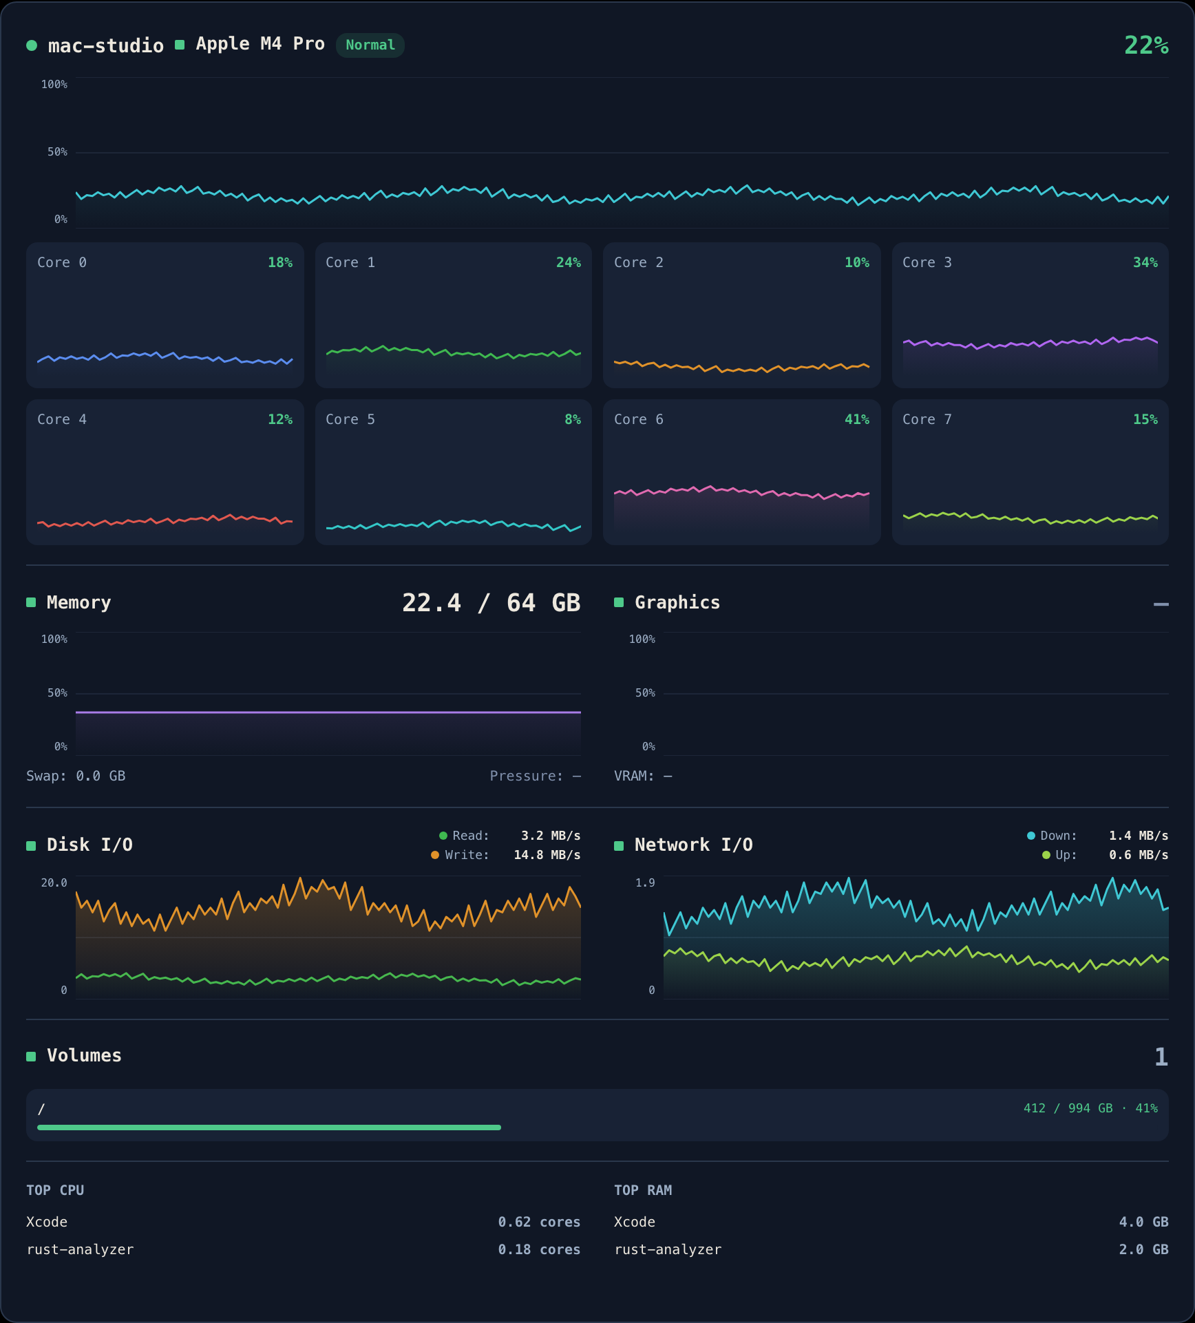Click the Disk I/O read/write chart
Image resolution: width=1195 pixels, height=1323 pixels.
pyautogui.click(x=328, y=938)
